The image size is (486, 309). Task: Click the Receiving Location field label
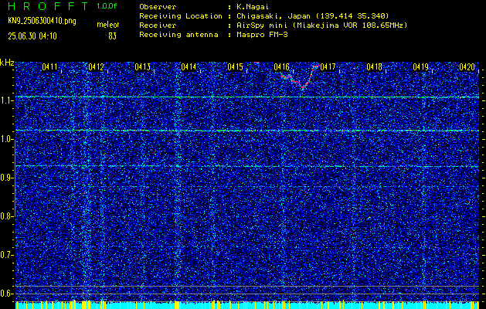point(181,16)
